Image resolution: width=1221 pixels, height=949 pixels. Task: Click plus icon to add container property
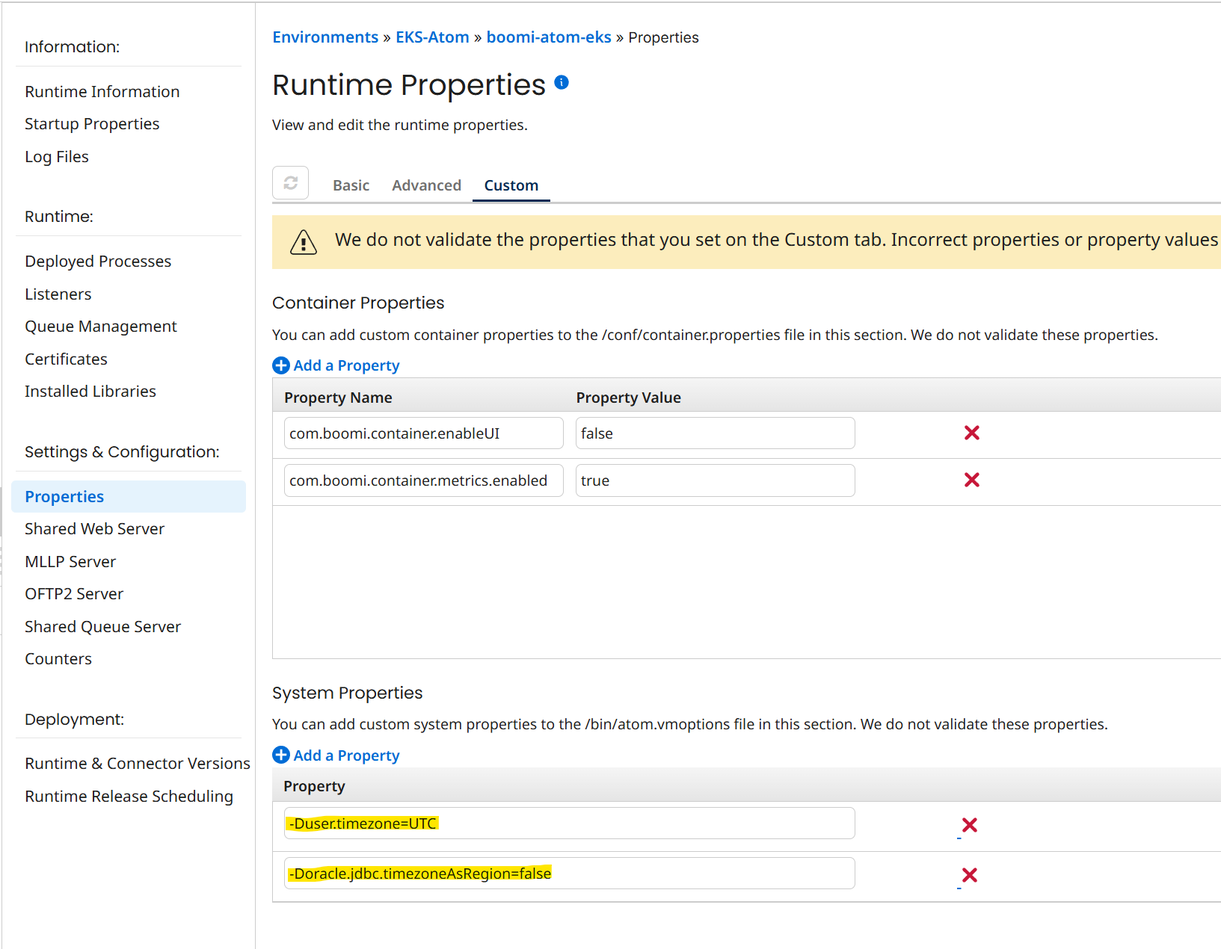click(281, 365)
